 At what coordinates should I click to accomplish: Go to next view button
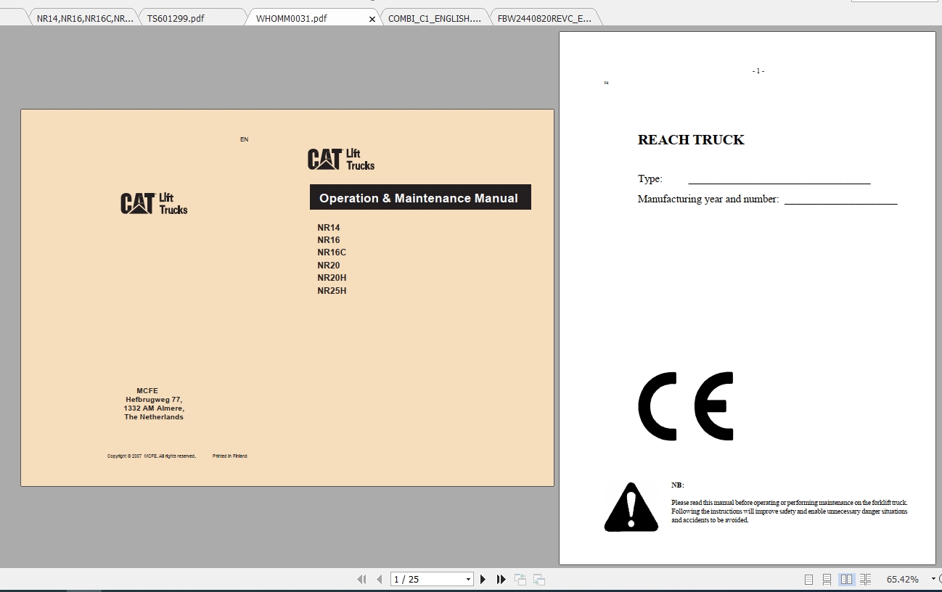[539, 579]
